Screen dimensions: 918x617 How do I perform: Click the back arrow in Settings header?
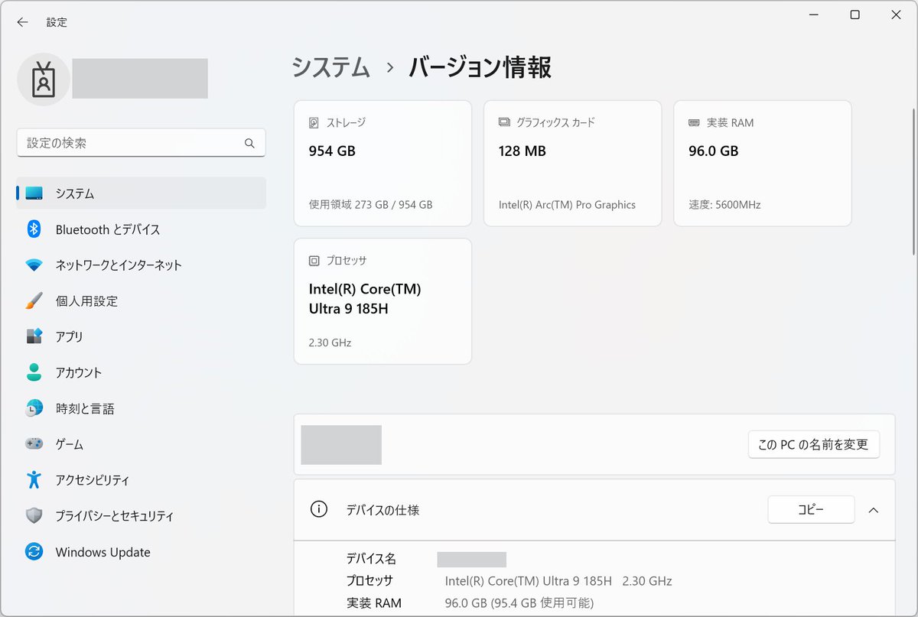22,22
